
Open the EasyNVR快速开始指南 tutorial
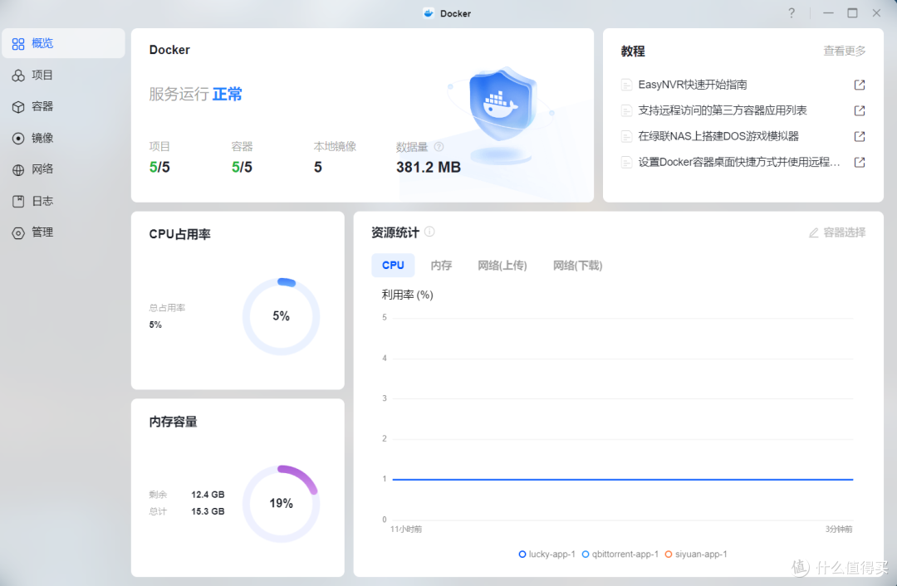(x=692, y=85)
